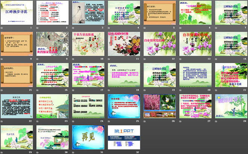Click animation star icon under slide 17
248x154 pixels.
point(73,90)
